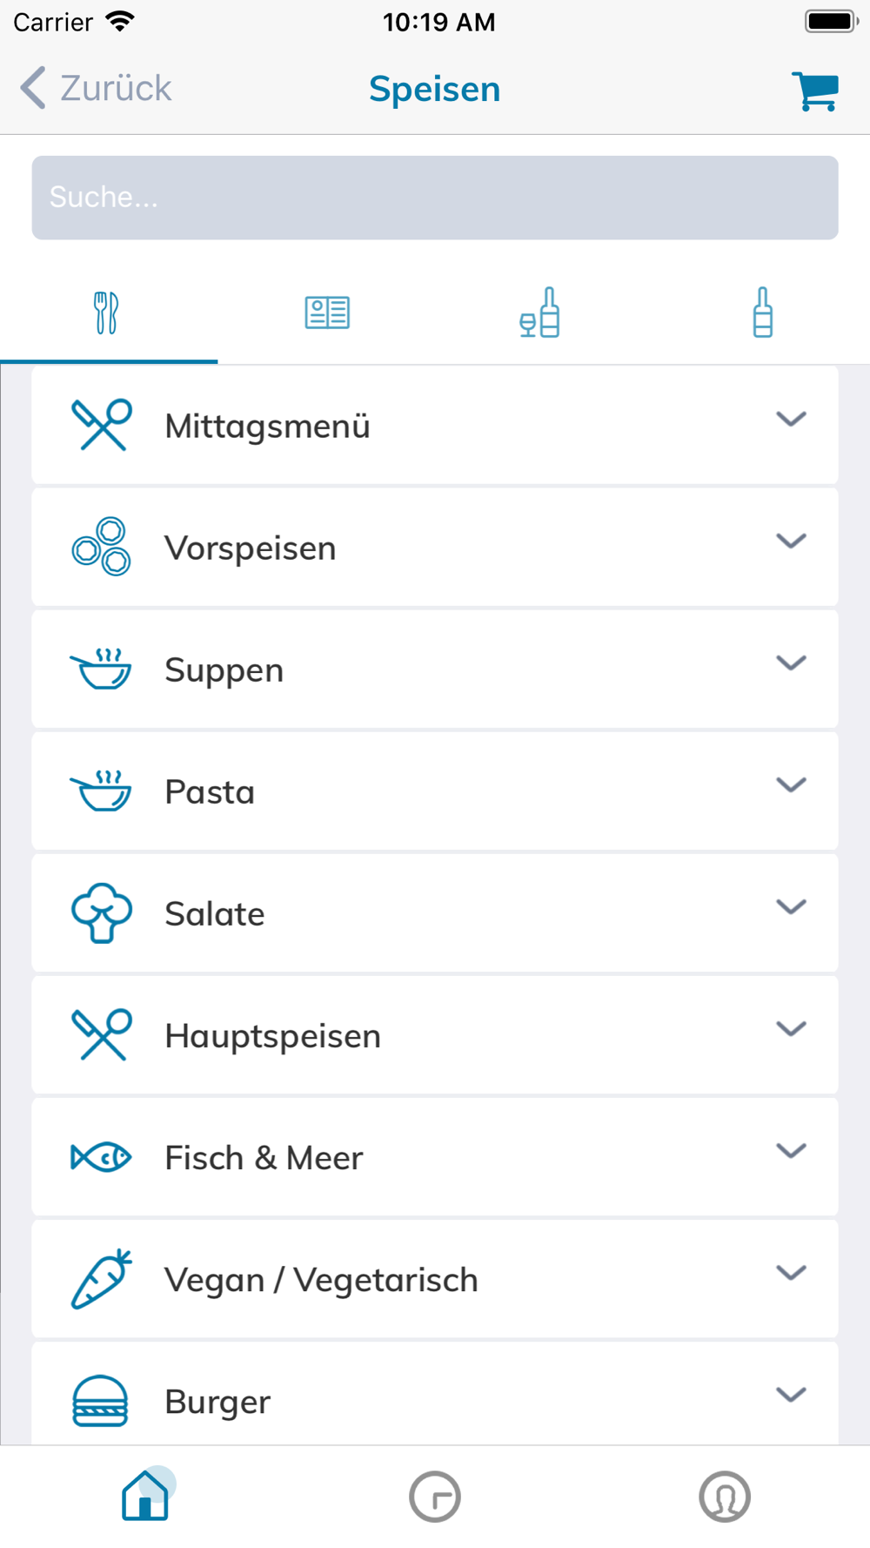Expand the Mittagsmenü chevron
The height and width of the screenshot is (1548, 870).
(x=791, y=419)
